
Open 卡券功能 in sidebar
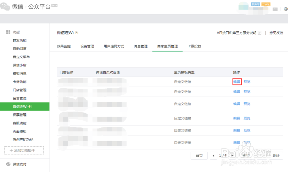coord(20,82)
